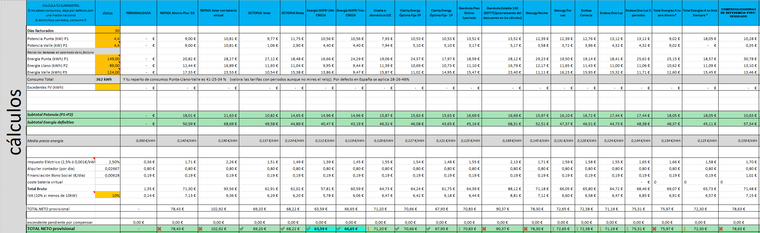The width and height of the screenshot is (760, 233).
Task: Click the red cross icon beside 75,97 €
Action: pos(654,229)
